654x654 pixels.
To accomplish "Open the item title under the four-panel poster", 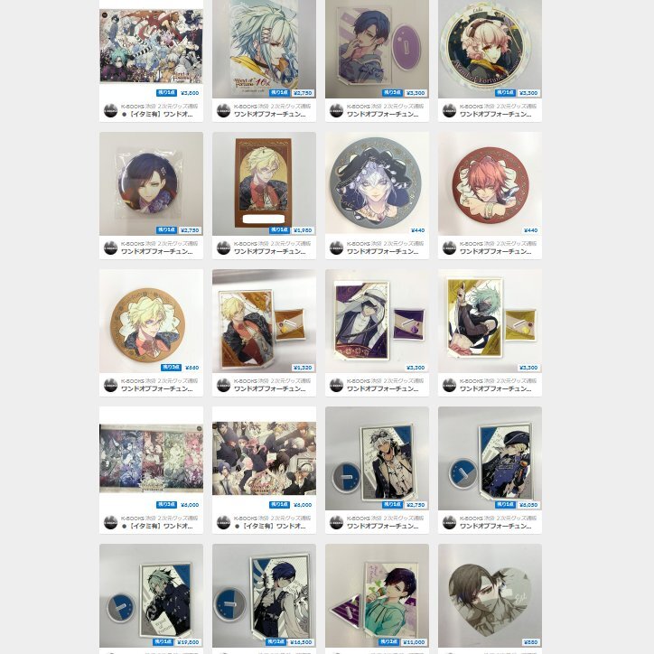I will [157, 527].
